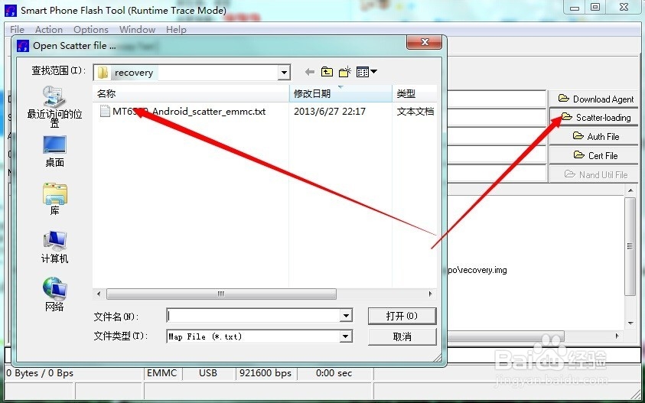The height and width of the screenshot is (403, 645).
Task: Click the 取消 cancel button
Action: 402,336
